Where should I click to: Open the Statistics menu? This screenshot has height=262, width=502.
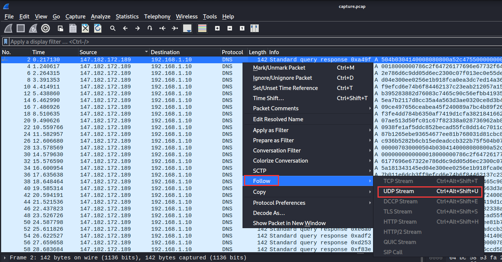click(x=127, y=17)
